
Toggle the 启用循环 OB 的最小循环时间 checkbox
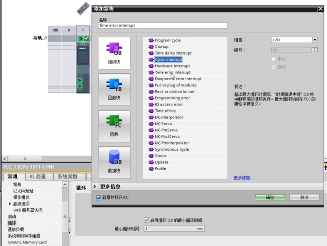pos(146,220)
